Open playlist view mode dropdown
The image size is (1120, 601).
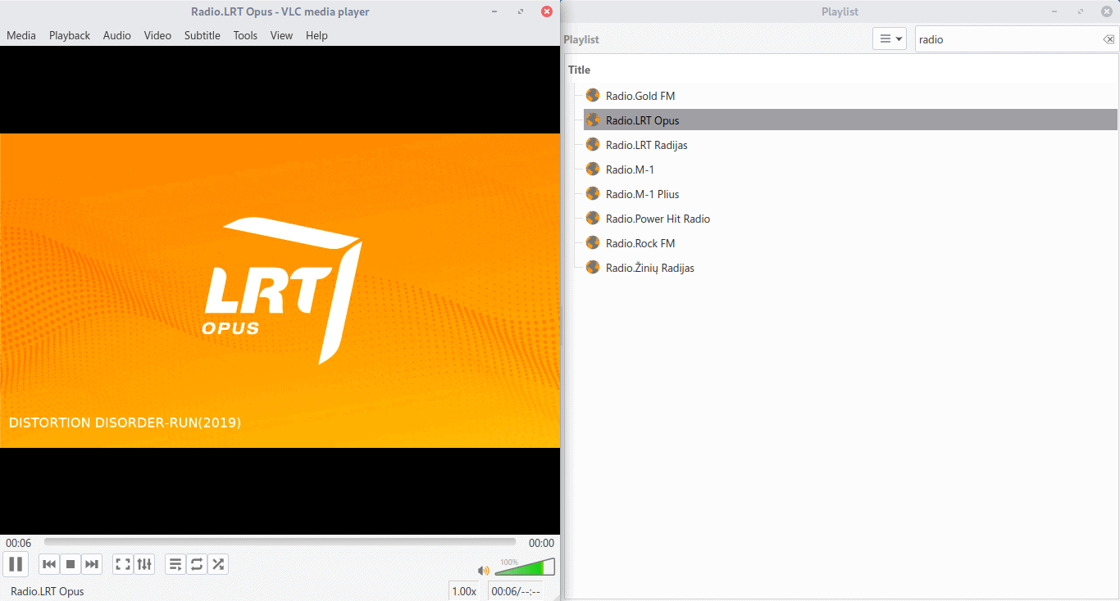[890, 38]
